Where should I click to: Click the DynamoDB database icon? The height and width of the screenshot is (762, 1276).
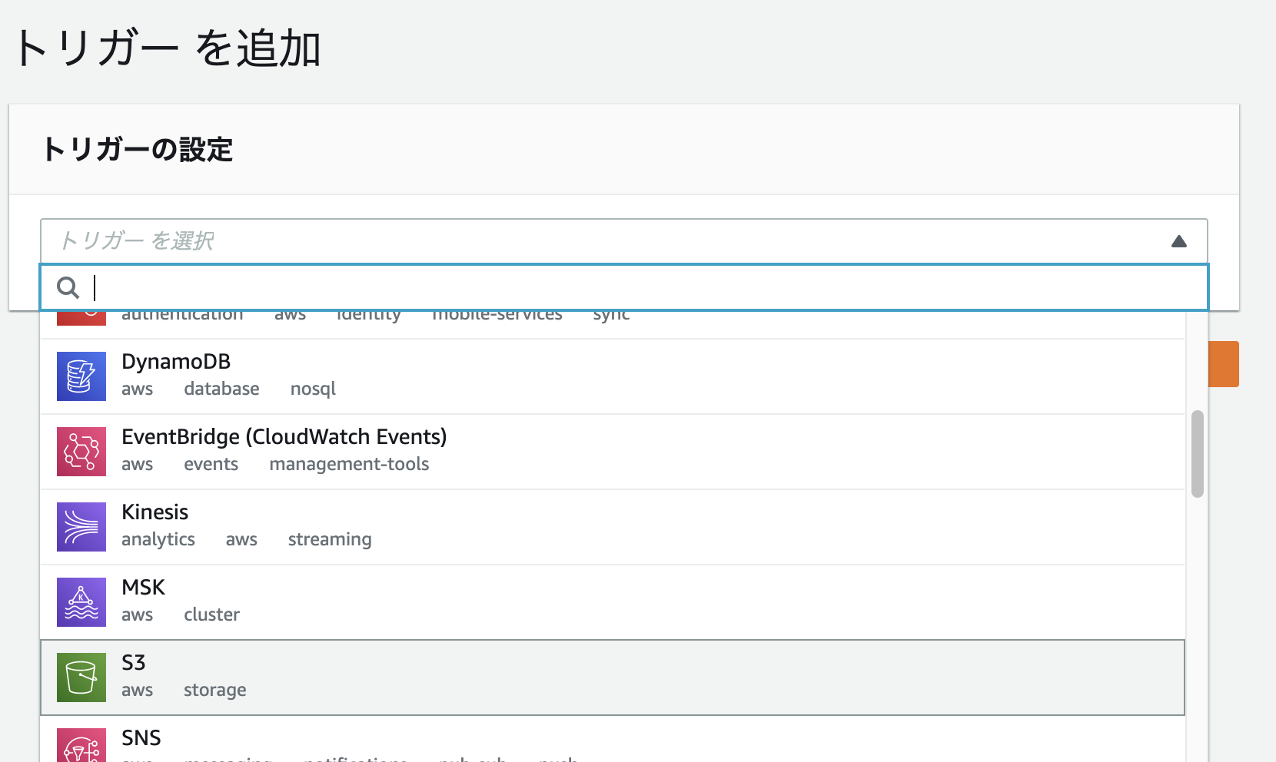81,376
